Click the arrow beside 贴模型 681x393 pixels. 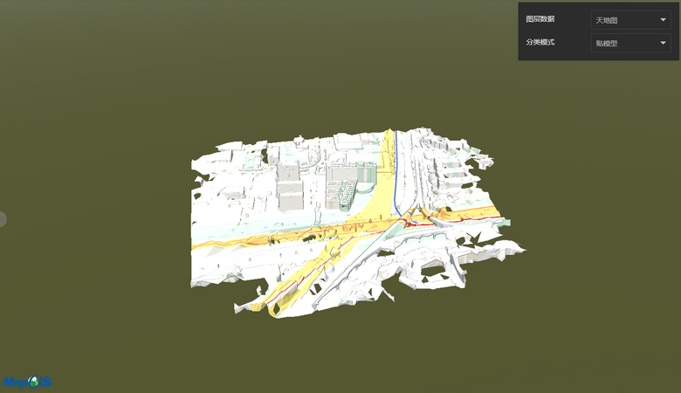point(663,43)
